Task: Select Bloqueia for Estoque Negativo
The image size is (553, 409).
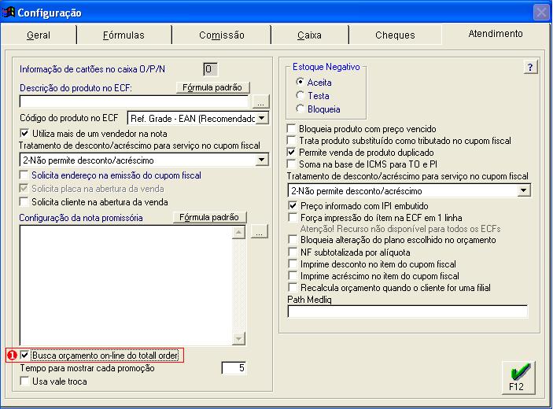Action: pyautogui.click(x=318, y=109)
